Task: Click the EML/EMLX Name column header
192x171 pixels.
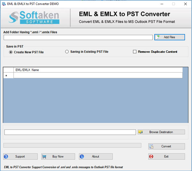Action: (x=98, y=70)
